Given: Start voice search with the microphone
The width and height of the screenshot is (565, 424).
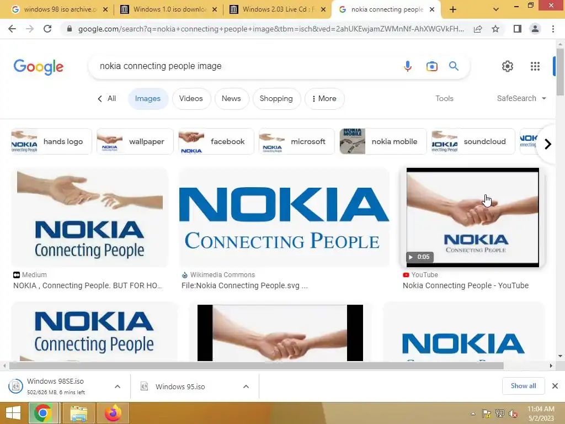Looking at the screenshot, I should (x=408, y=66).
